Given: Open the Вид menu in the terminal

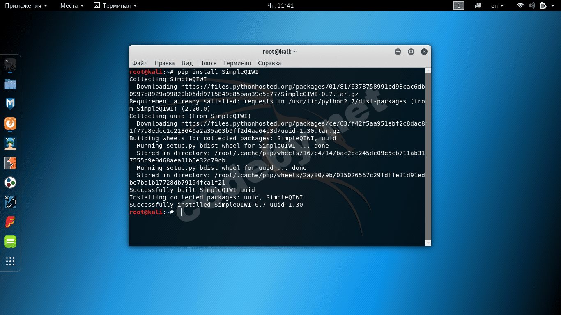Looking at the screenshot, I should point(187,63).
